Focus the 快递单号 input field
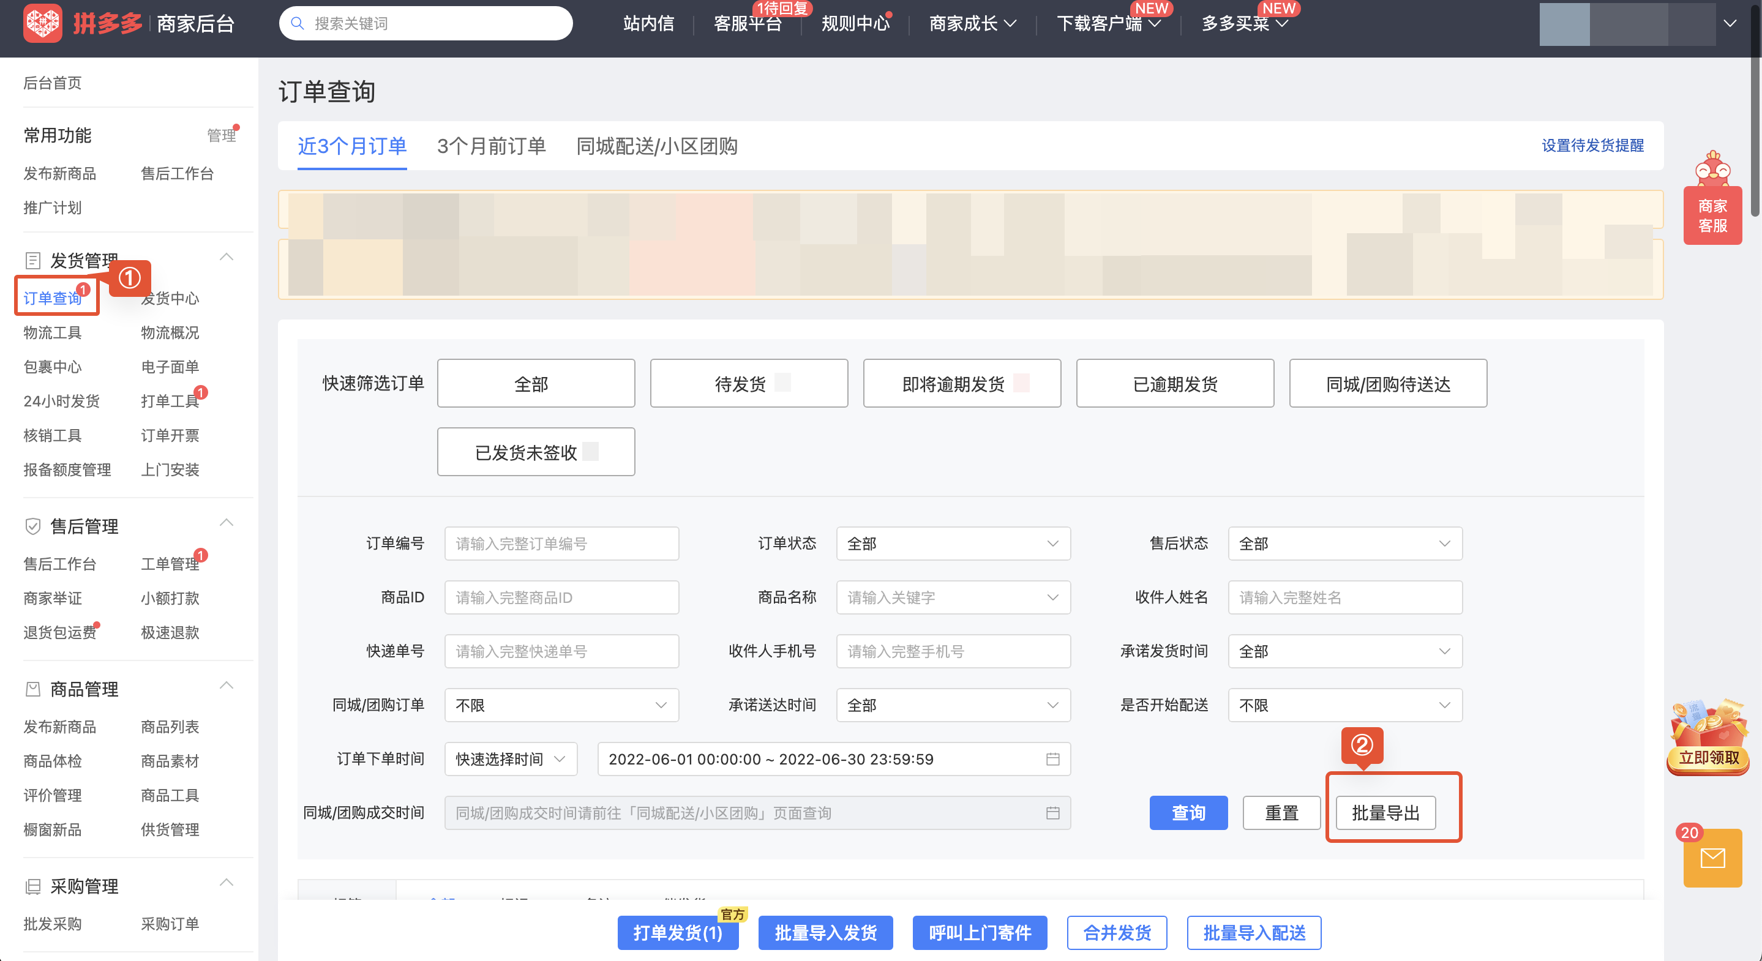The width and height of the screenshot is (1762, 961). [561, 651]
